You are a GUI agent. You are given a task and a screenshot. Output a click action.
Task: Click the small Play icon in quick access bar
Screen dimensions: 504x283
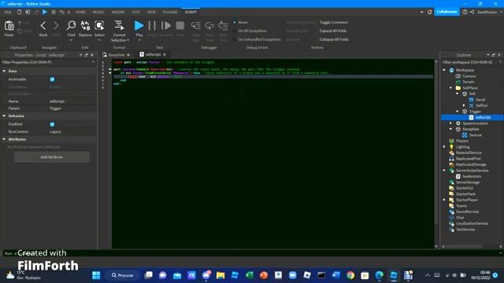click(45, 12)
